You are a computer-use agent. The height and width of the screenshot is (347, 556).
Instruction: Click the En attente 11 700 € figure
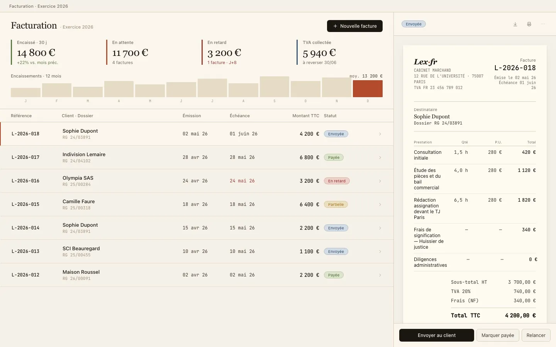point(130,53)
